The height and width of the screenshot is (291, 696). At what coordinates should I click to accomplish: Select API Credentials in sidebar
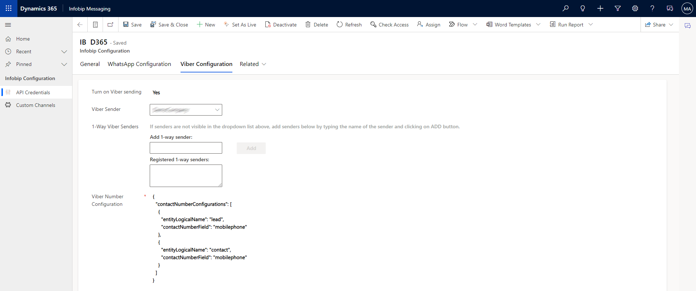coord(36,92)
